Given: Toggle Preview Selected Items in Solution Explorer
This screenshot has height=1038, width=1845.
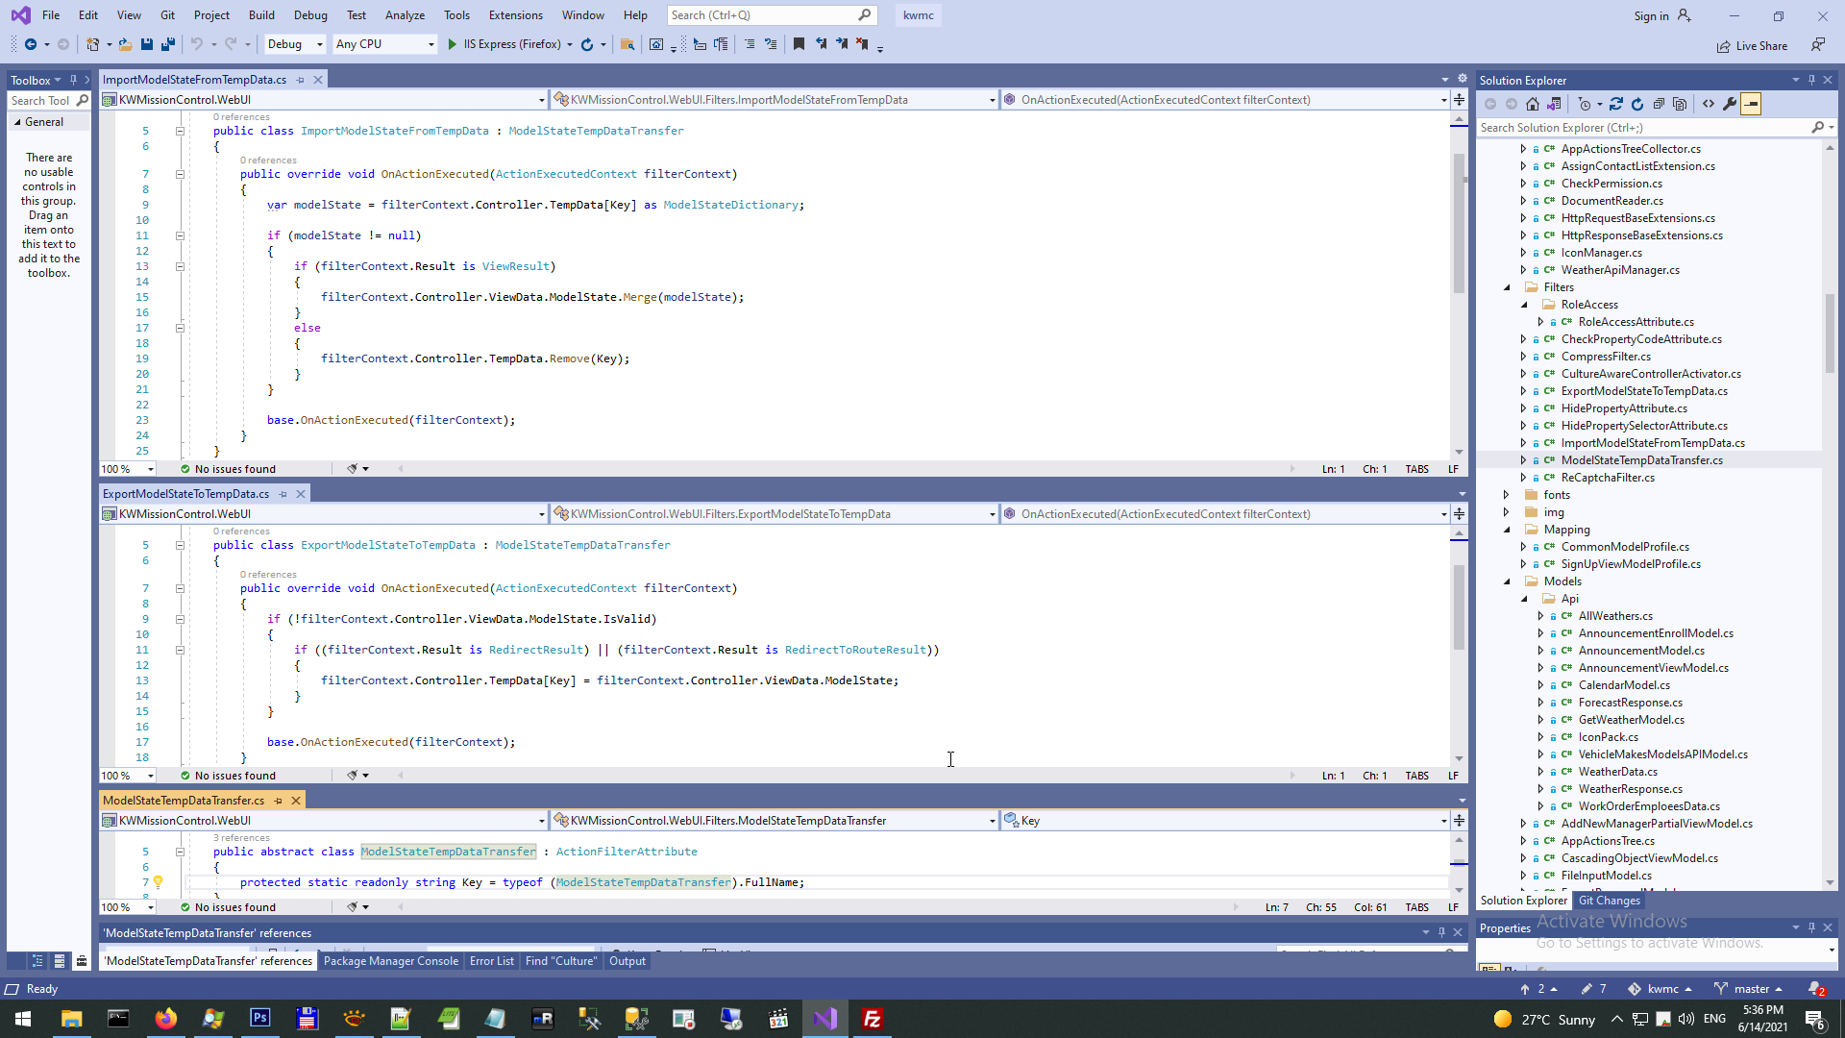Looking at the screenshot, I should coord(1751,104).
